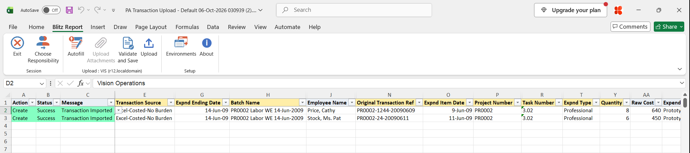The width and height of the screenshot is (690, 153).
Task: Open the Help tab
Action: pos(315,27)
